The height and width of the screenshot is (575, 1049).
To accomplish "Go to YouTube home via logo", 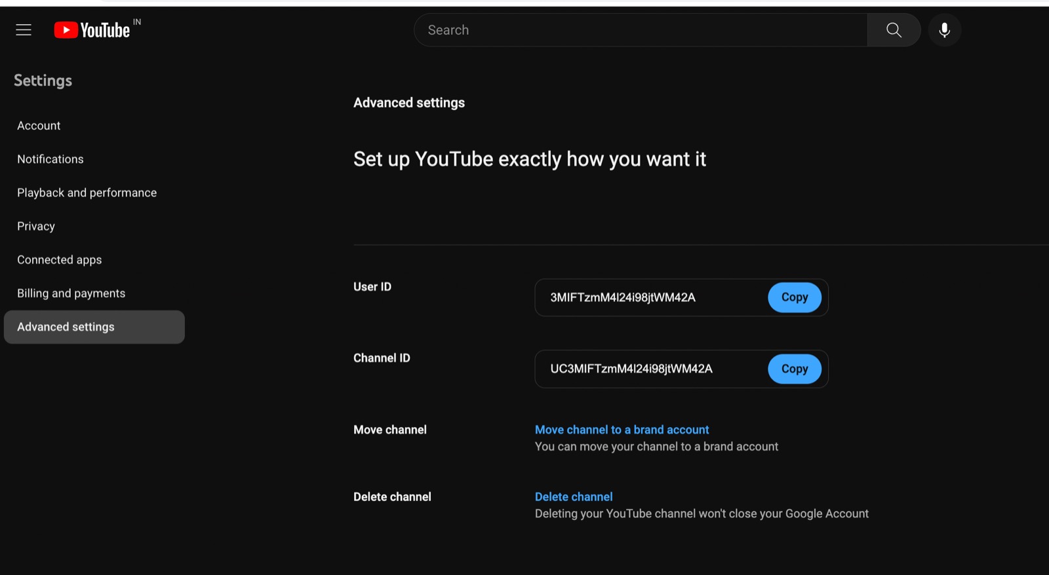I will coord(92,30).
